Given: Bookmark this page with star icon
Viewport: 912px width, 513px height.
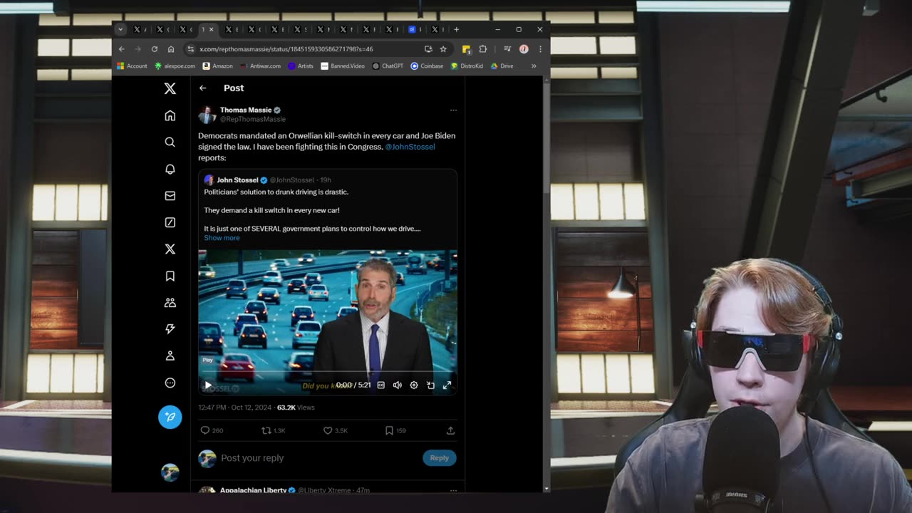Looking at the screenshot, I should coord(443,49).
